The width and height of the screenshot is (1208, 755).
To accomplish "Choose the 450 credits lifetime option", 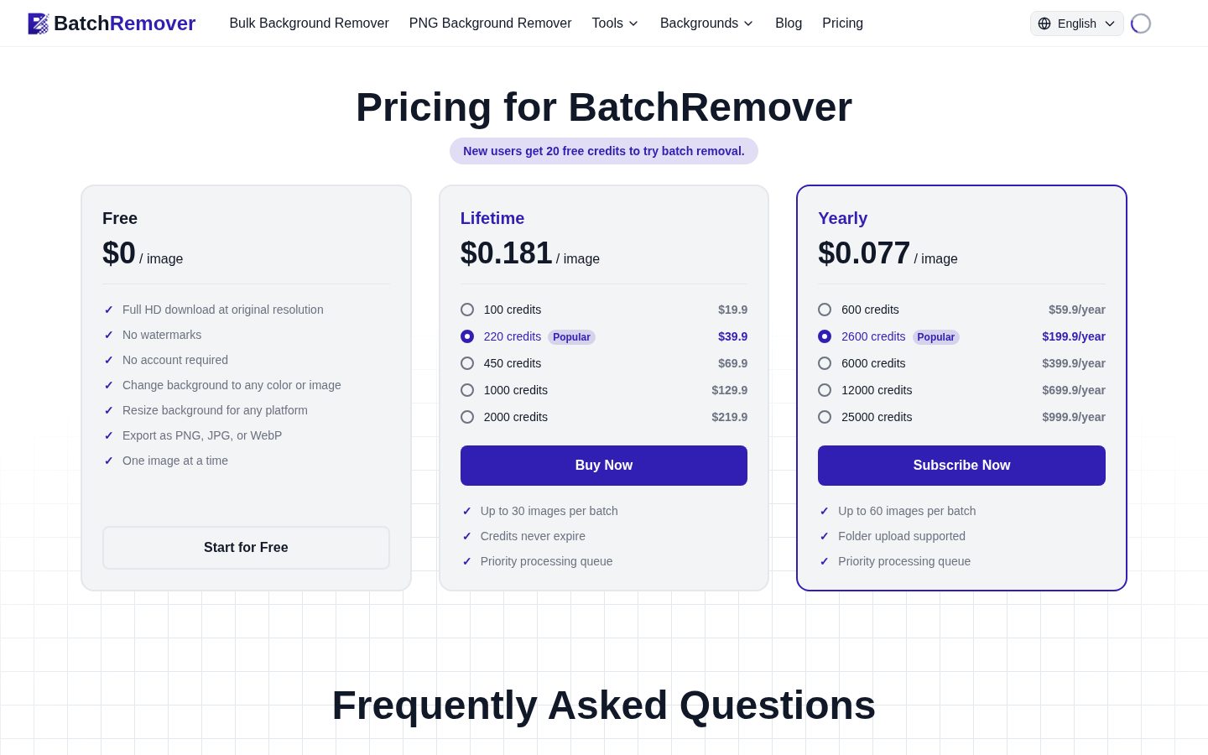I will (x=467, y=363).
